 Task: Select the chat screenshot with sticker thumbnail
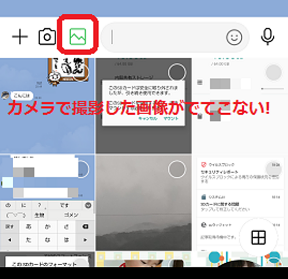pyautogui.click(x=81, y=72)
